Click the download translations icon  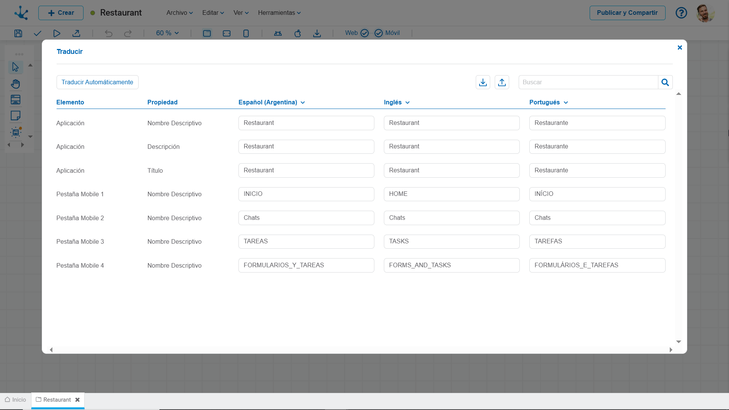483,82
